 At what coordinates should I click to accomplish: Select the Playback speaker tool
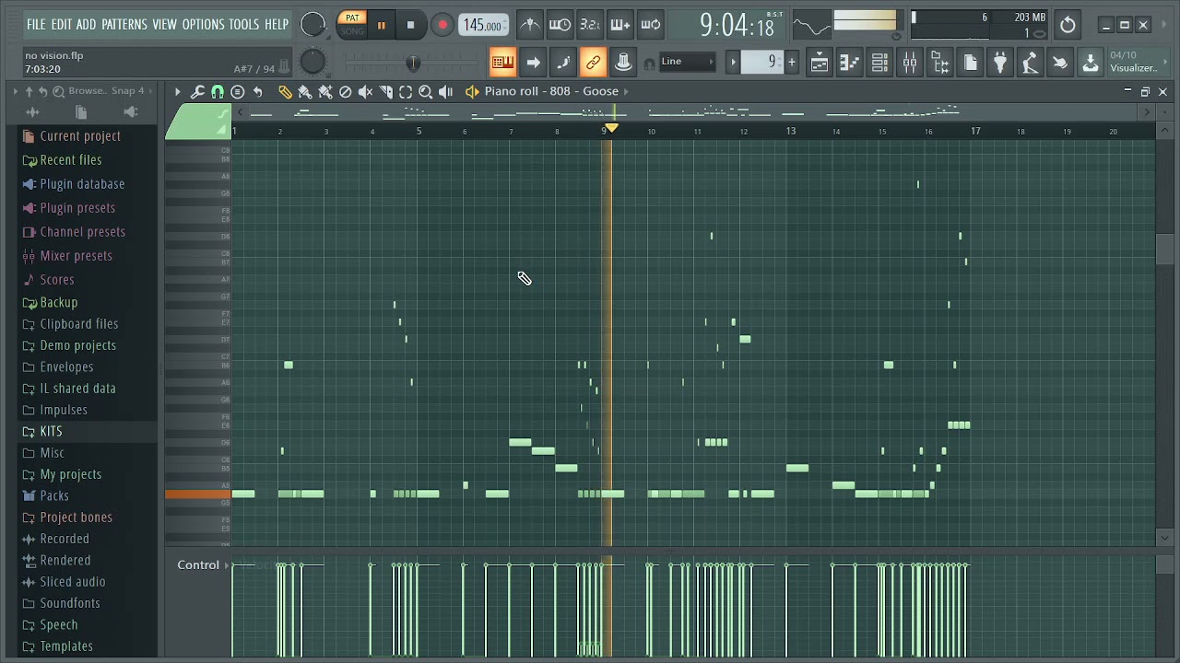click(446, 91)
